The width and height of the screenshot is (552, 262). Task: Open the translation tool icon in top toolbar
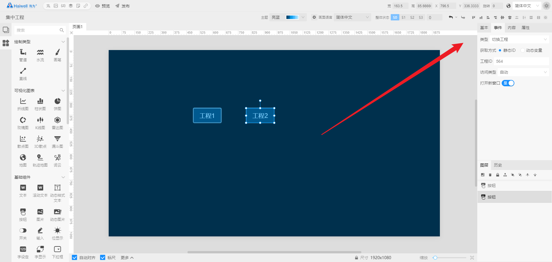(48, 6)
